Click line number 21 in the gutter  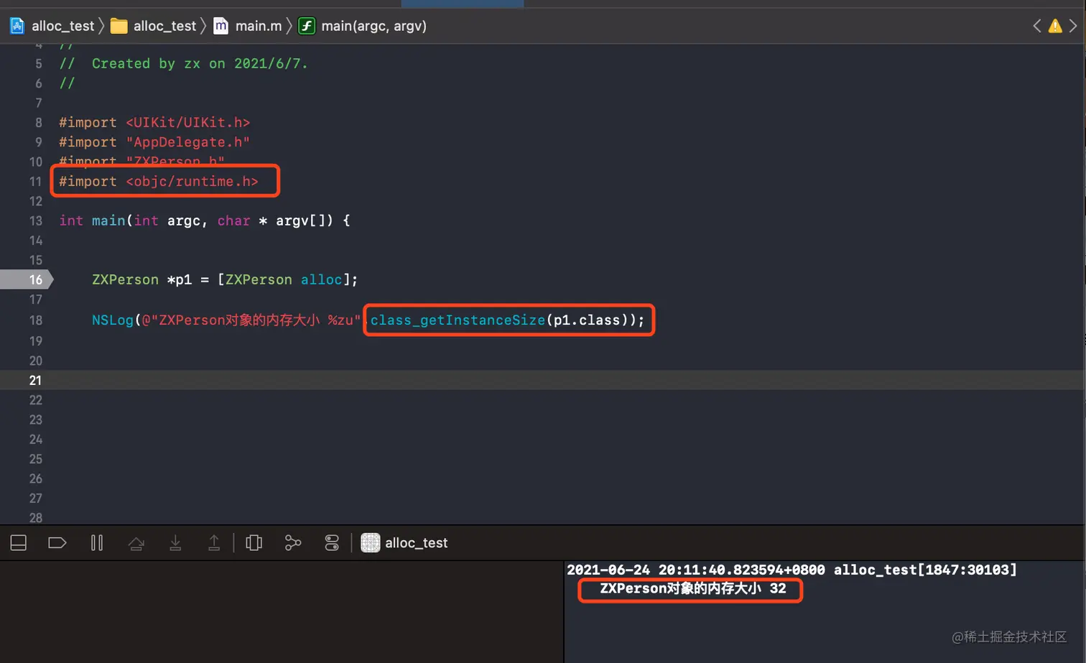click(36, 380)
